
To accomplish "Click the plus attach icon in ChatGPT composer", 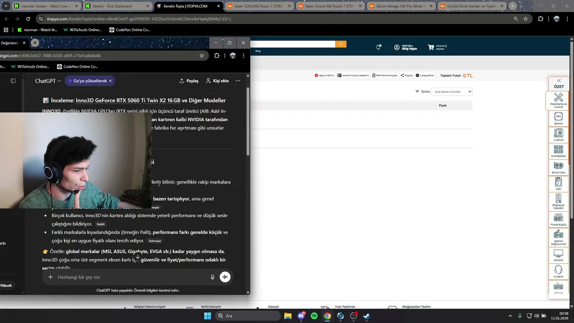I will pos(51,277).
